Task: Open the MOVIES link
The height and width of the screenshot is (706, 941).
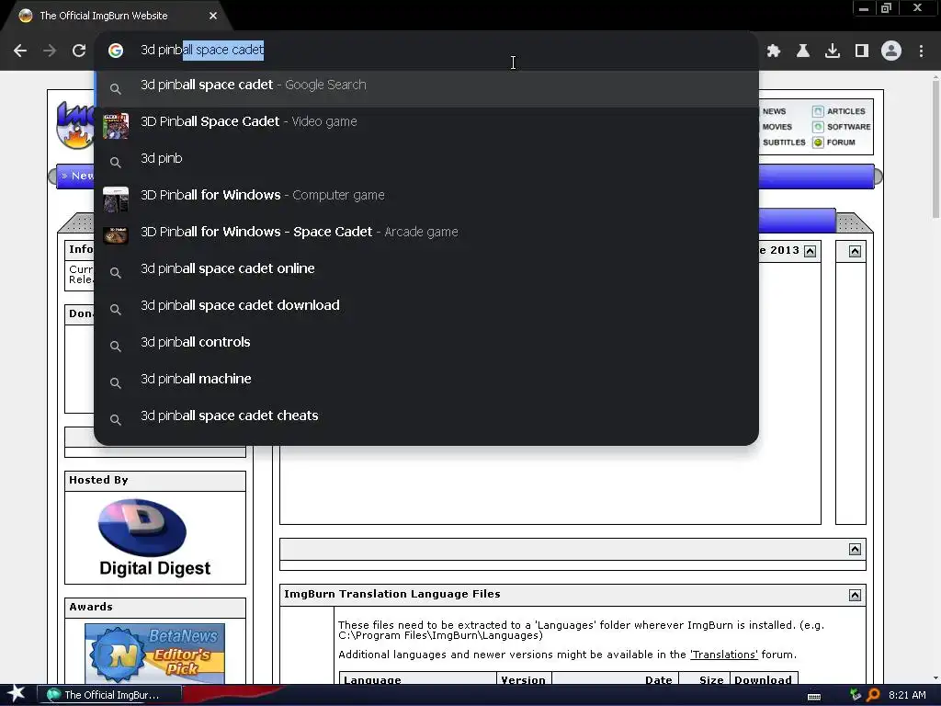Action: click(777, 127)
